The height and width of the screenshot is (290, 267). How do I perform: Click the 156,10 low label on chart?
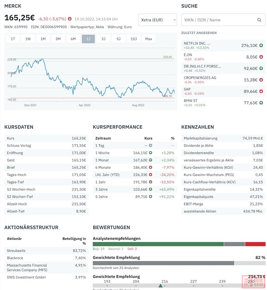tap(168, 96)
